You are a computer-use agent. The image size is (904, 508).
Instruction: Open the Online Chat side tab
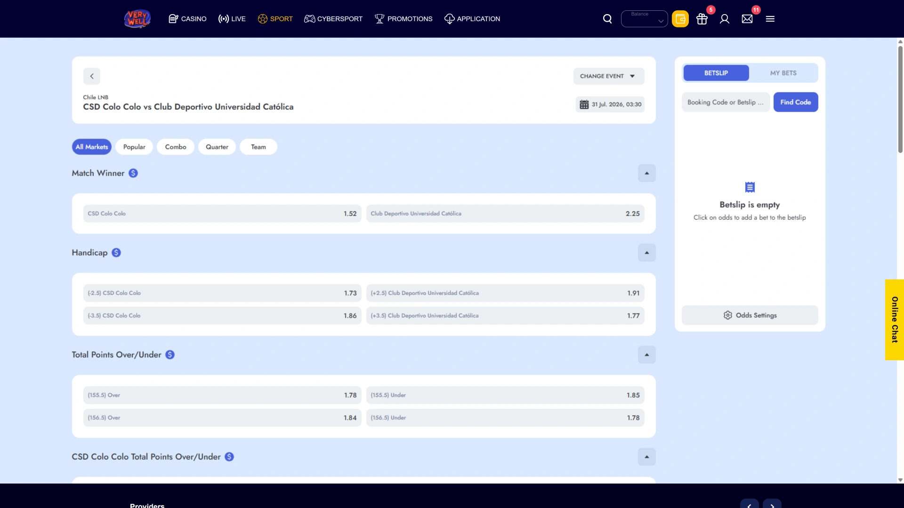pos(895,320)
